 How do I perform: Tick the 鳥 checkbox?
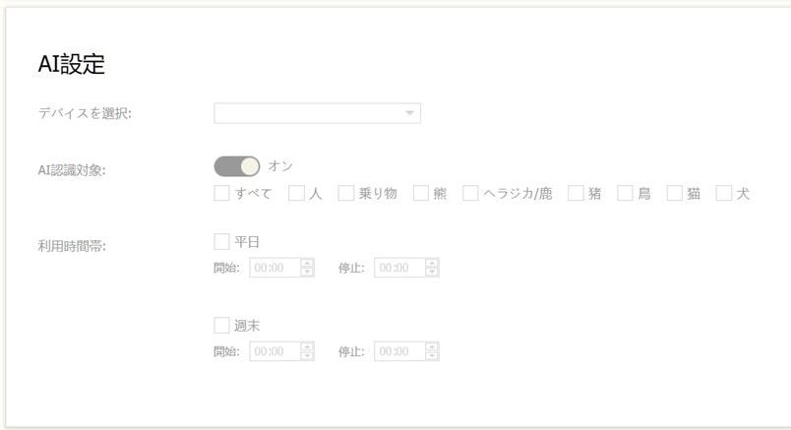pyautogui.click(x=625, y=194)
